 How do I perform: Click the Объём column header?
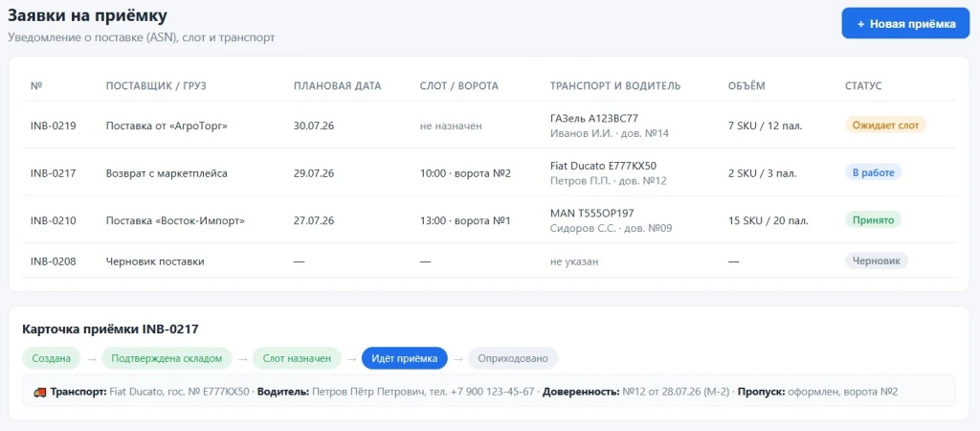(746, 85)
